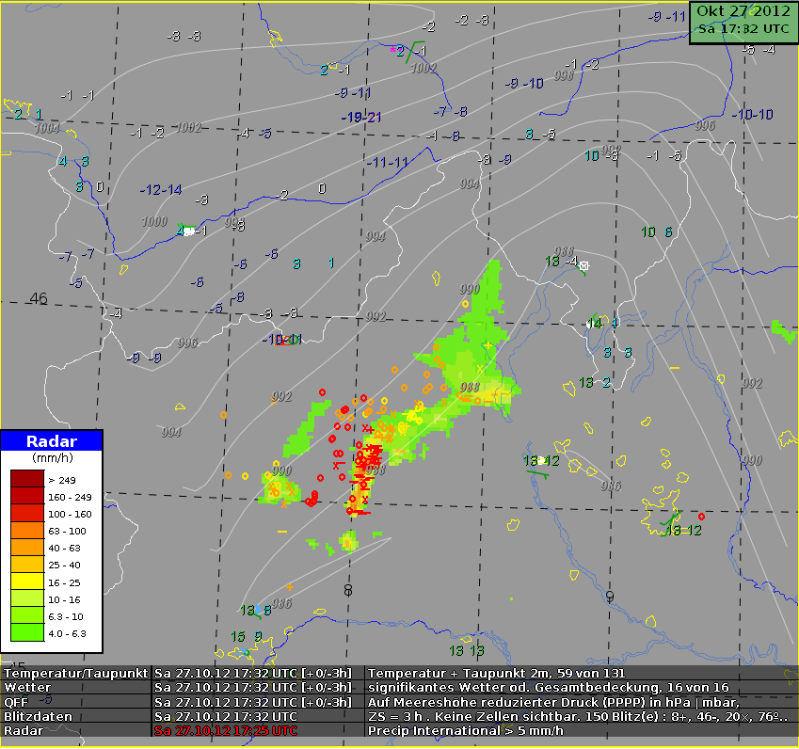This screenshot has height=749, width=799.
Task: Click the isolated red lightning circle at far right
Action: point(702,516)
